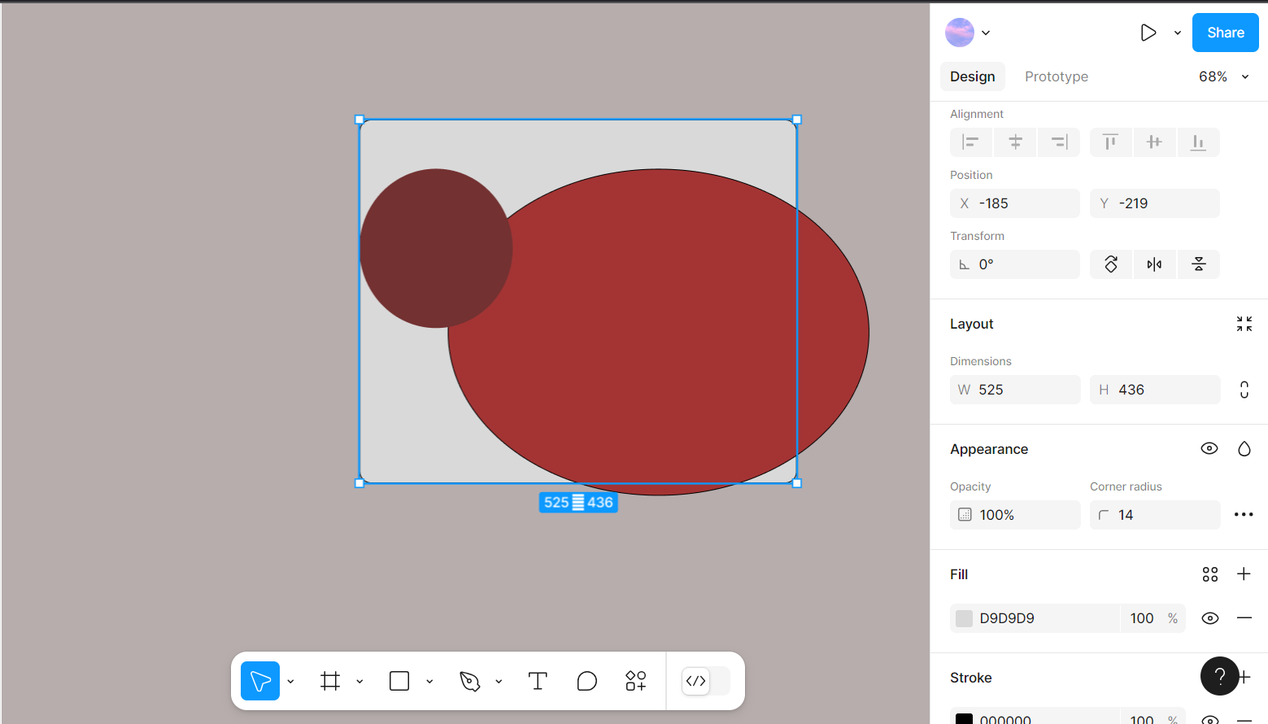Align selection bottom
Viewport: 1268px width, 724px height.
click(1198, 142)
